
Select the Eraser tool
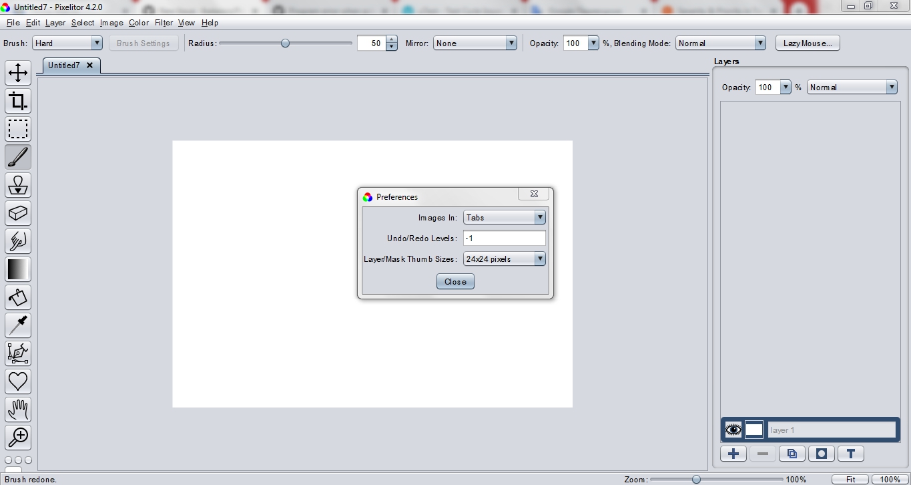click(x=18, y=213)
